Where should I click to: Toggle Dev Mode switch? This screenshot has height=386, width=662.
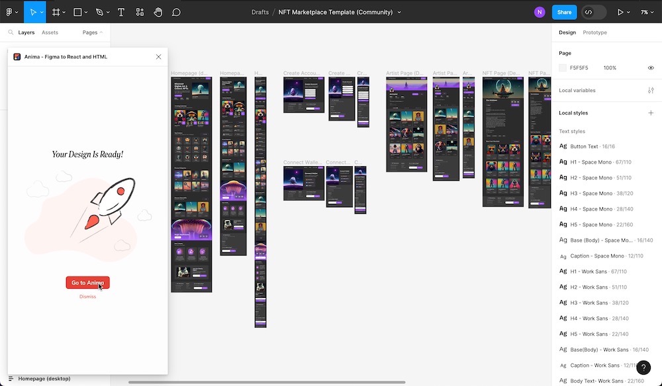click(x=594, y=12)
